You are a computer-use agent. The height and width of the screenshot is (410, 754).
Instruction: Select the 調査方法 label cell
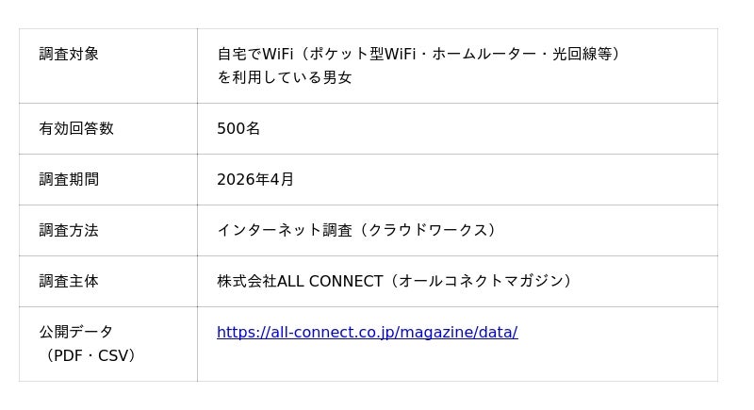click(69, 230)
